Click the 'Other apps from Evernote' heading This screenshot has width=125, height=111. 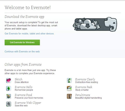[x=23, y=65]
